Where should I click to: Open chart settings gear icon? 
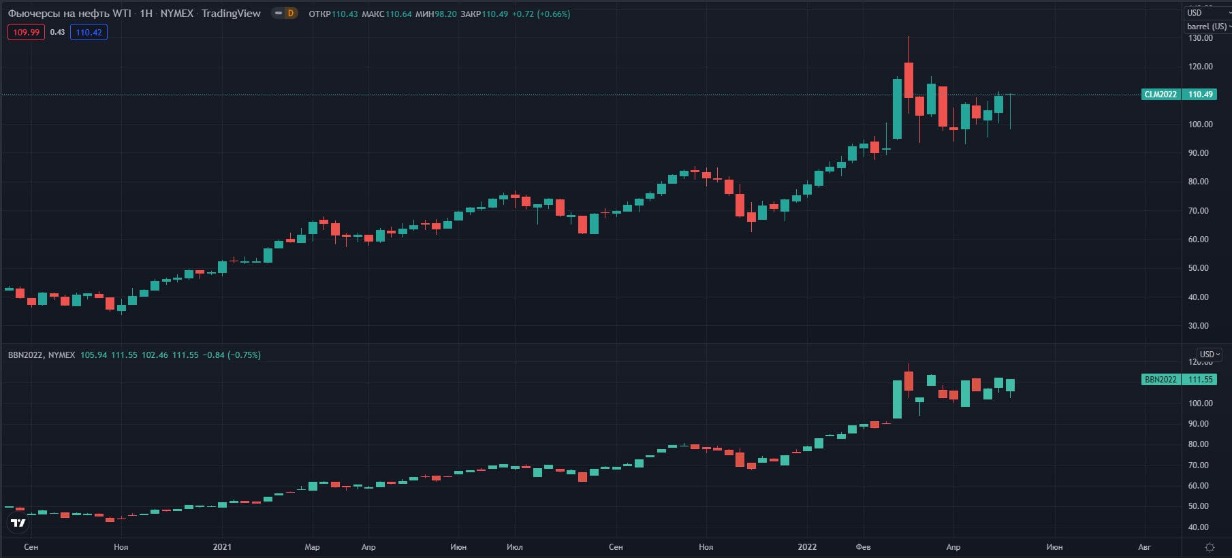click(1210, 547)
